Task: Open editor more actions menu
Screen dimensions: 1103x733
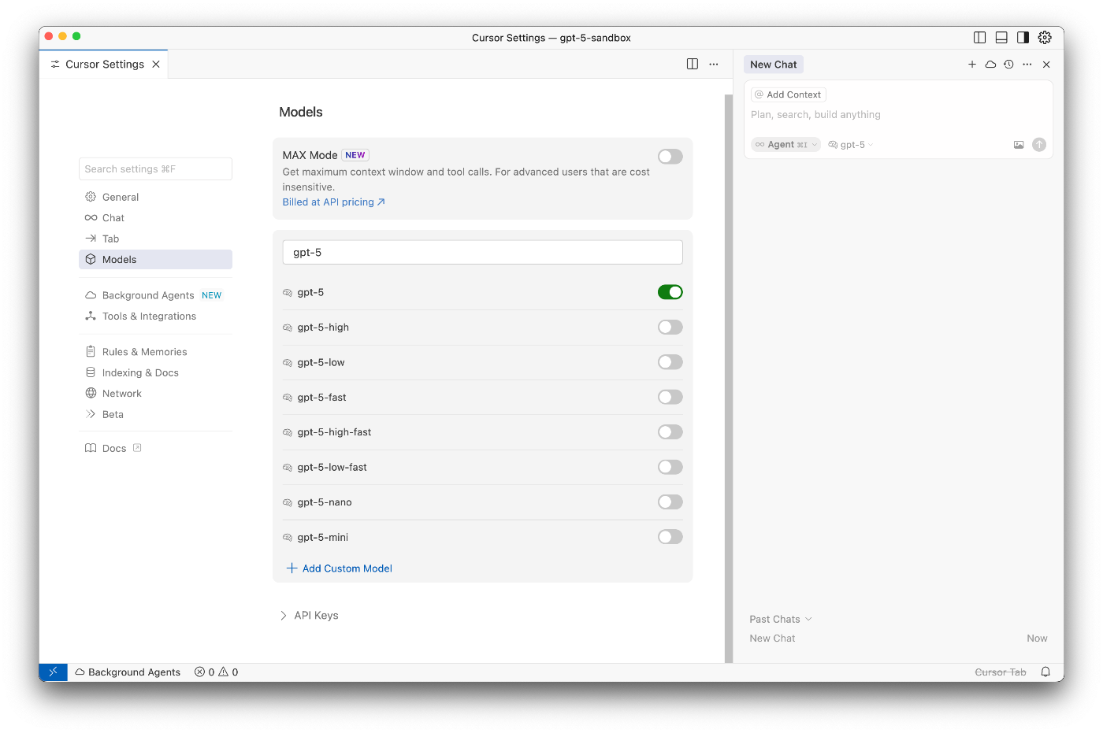Action: (714, 65)
